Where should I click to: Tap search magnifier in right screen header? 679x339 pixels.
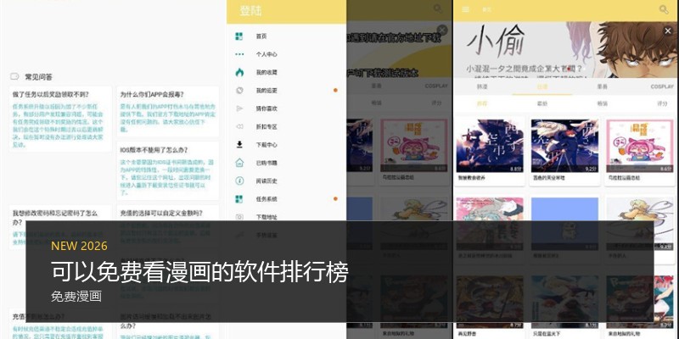(664, 9)
